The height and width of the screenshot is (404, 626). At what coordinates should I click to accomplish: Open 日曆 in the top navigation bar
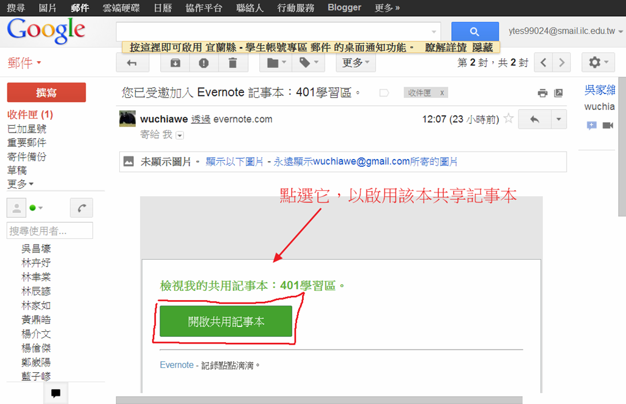pos(163,8)
